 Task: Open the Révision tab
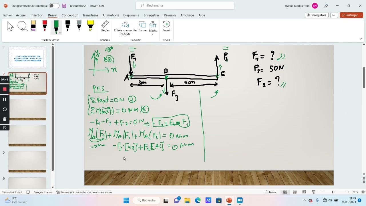click(x=170, y=15)
